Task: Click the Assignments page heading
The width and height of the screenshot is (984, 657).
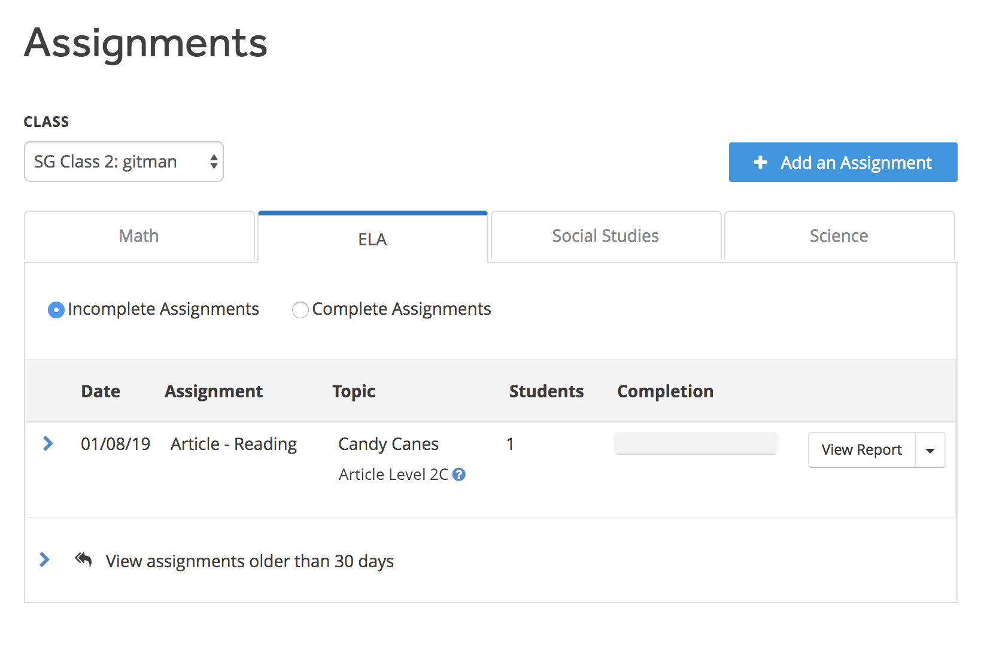Action: pos(145,44)
